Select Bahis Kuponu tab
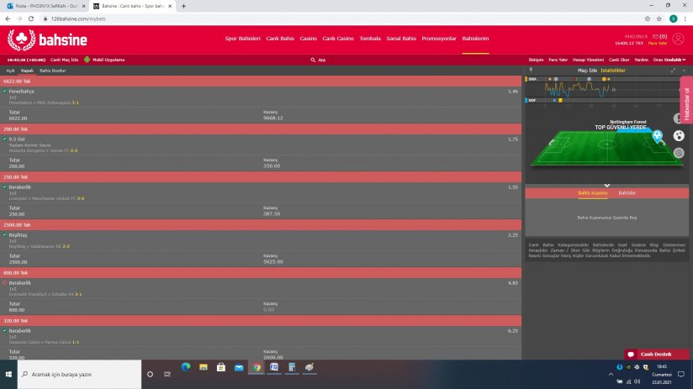The height and width of the screenshot is (389, 693). point(593,193)
